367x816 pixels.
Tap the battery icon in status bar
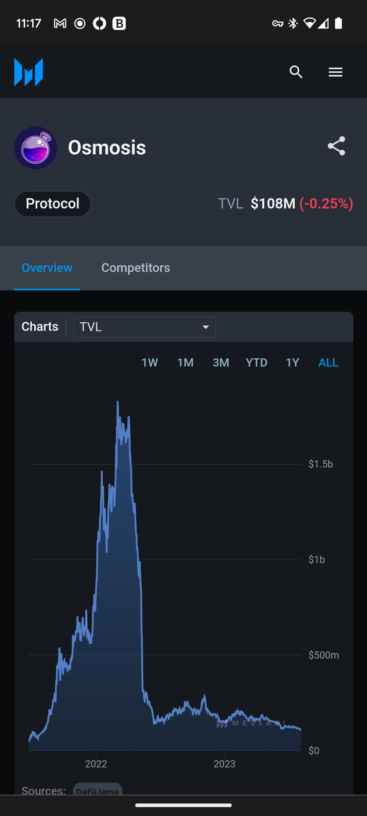click(x=338, y=23)
